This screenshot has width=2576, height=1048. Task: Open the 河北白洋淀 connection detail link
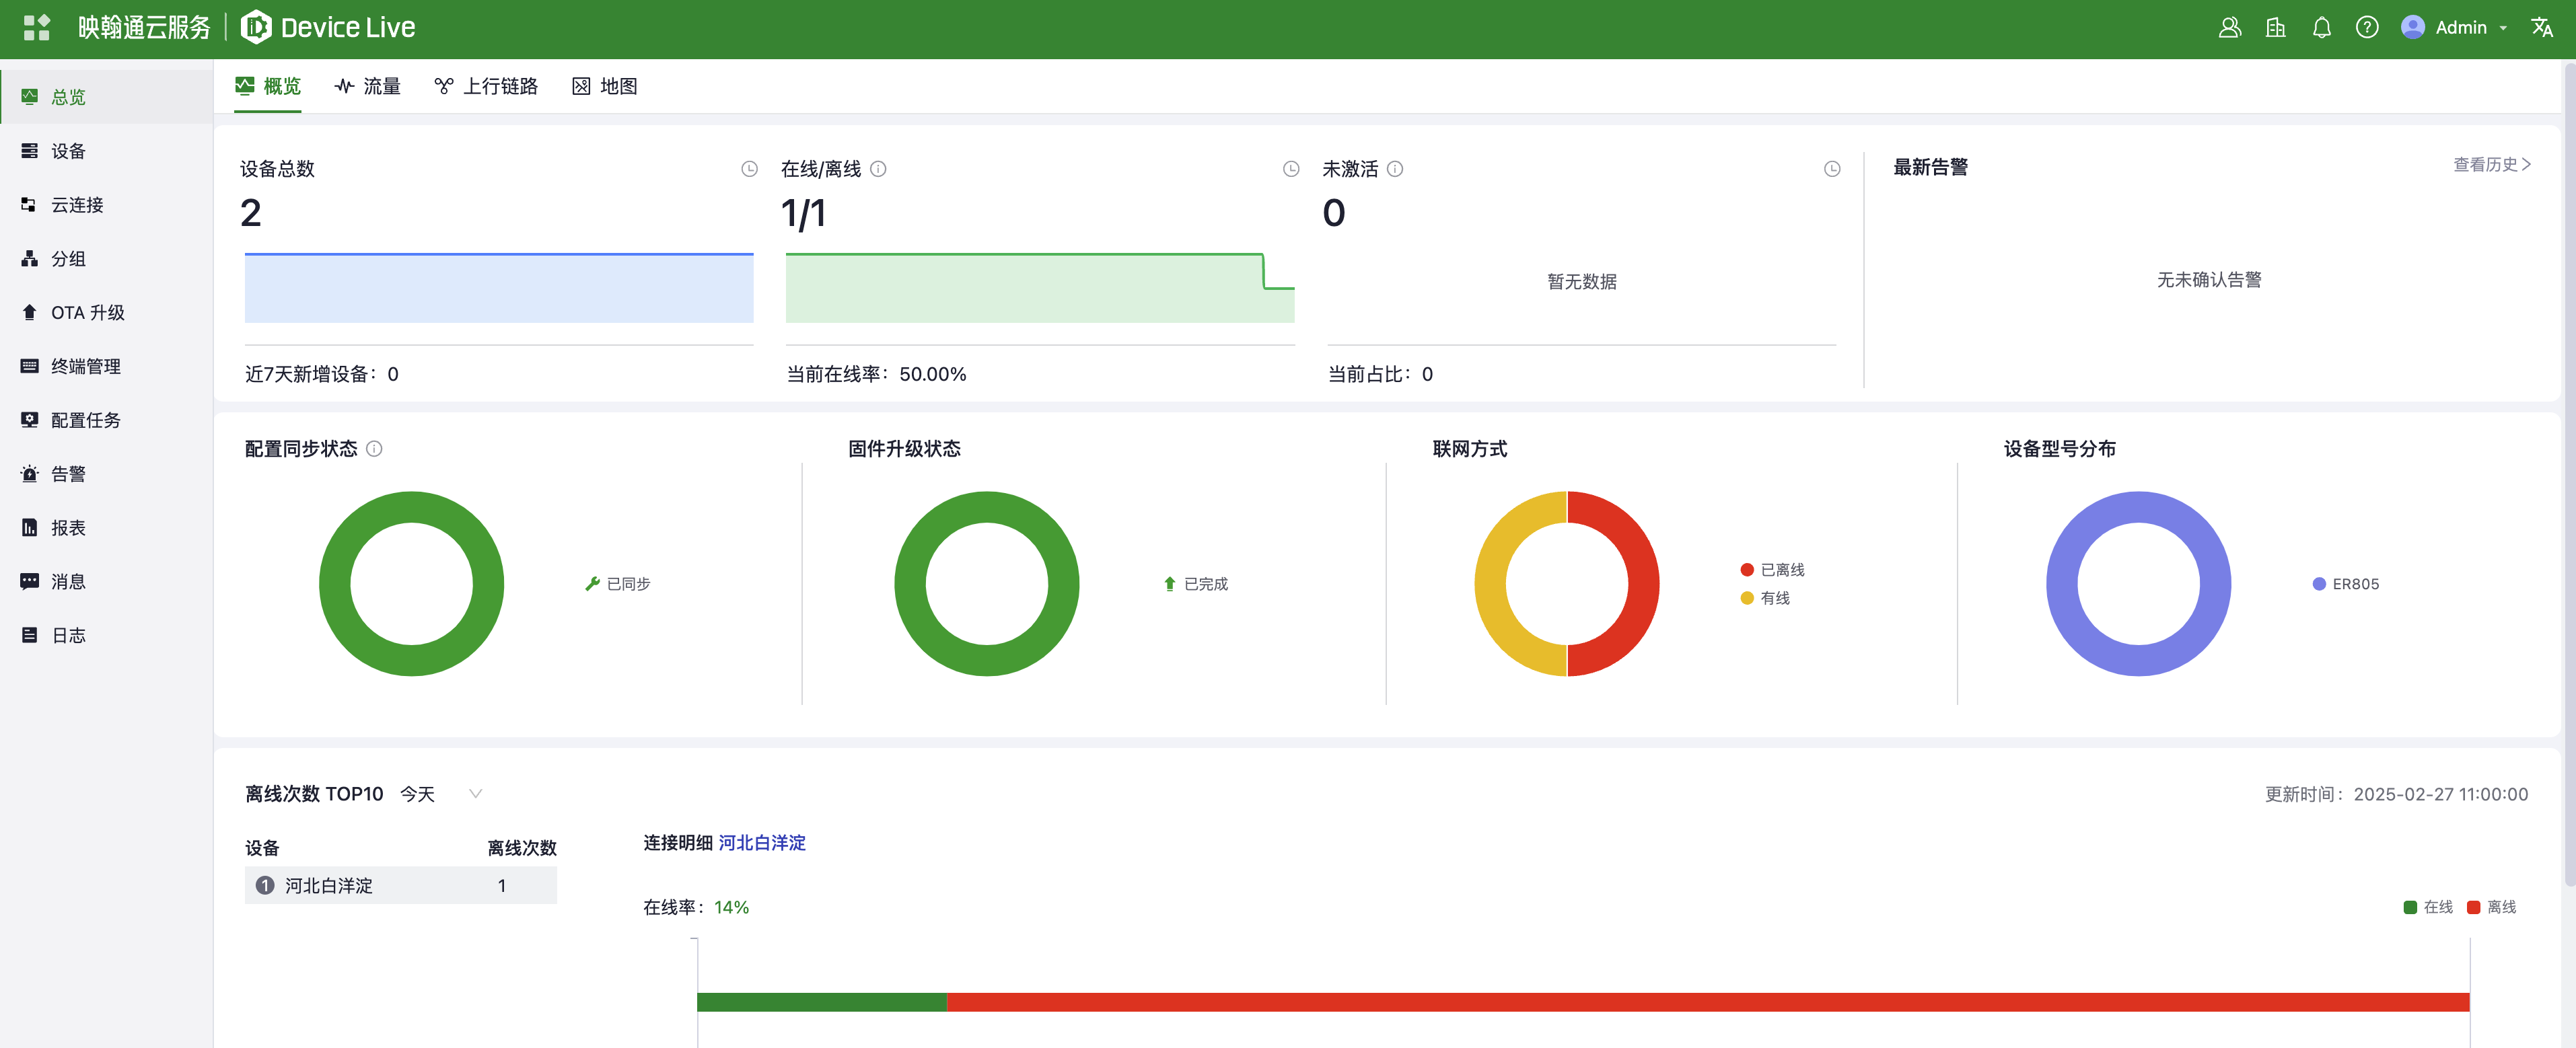761,843
